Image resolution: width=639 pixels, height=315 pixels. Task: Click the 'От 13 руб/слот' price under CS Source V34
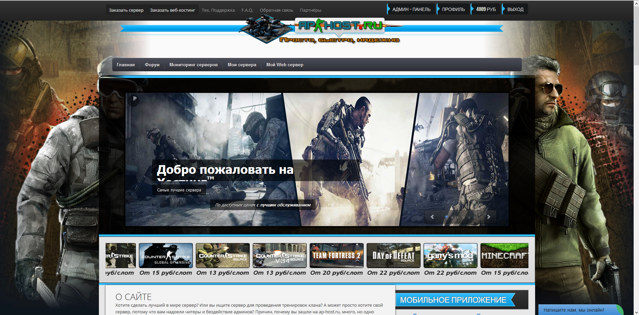(x=280, y=273)
